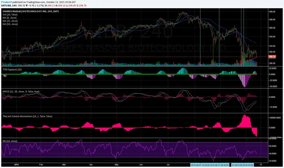Click the H:306.18 high price value
Image resolution: width=284 pixels, height=168 pixels.
pyautogui.click(x=61, y=5)
